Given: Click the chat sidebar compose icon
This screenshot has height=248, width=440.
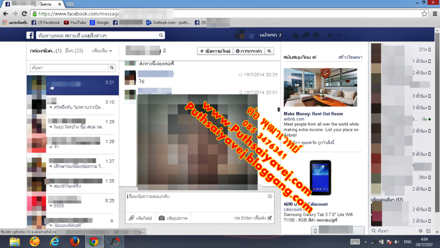Looking at the screenshot, I should (x=428, y=231).
